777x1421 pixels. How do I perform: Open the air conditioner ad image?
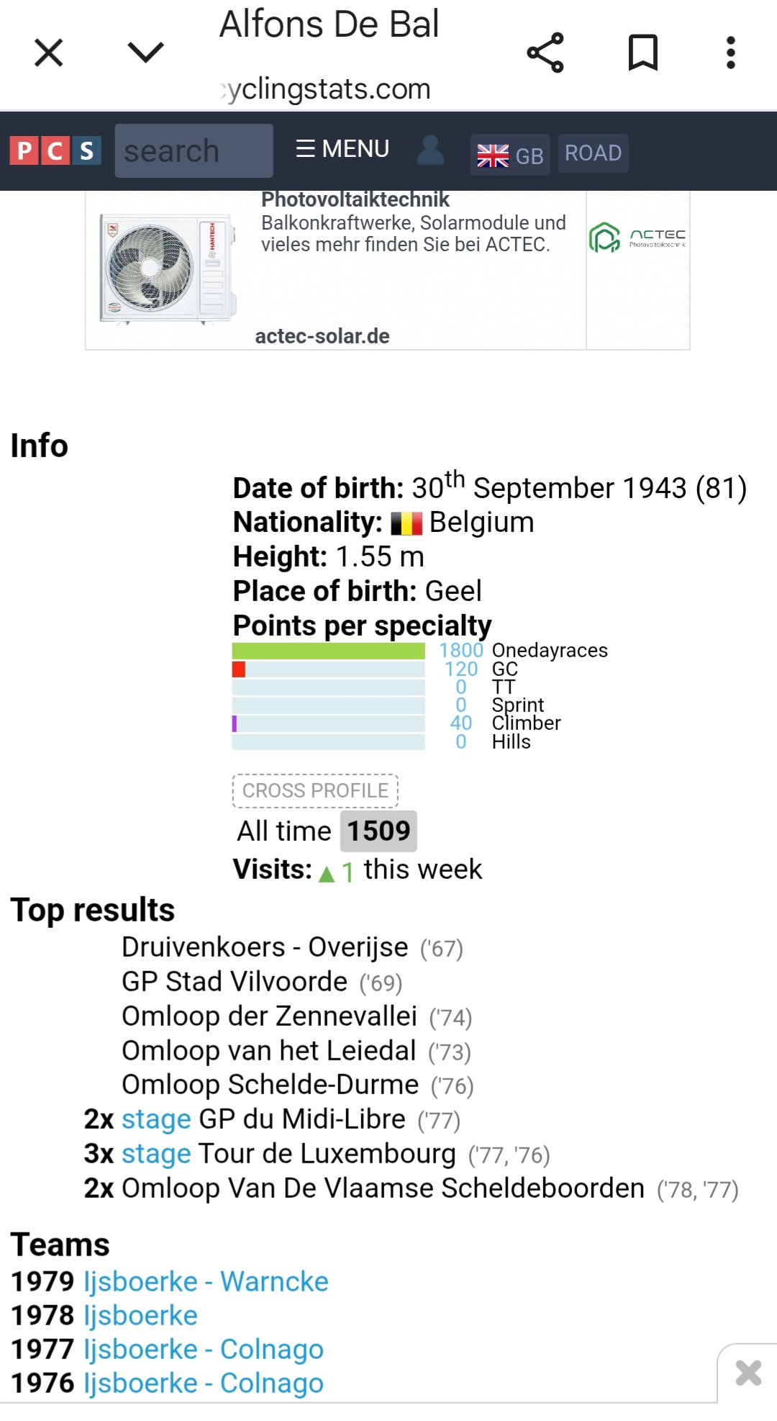click(x=168, y=269)
